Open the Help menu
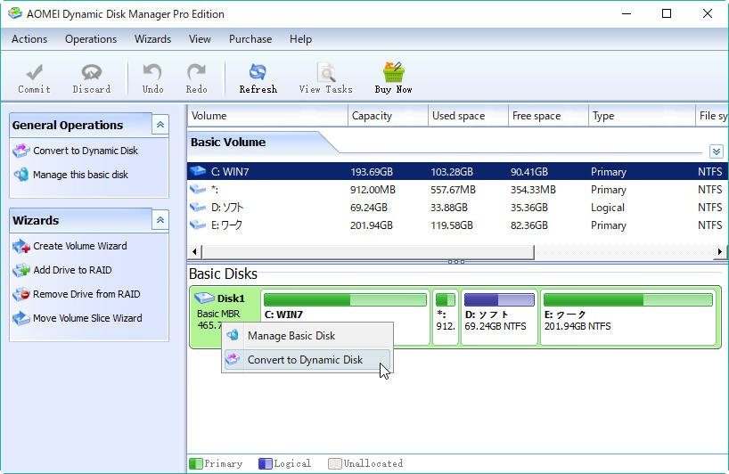The image size is (729, 474). point(300,39)
